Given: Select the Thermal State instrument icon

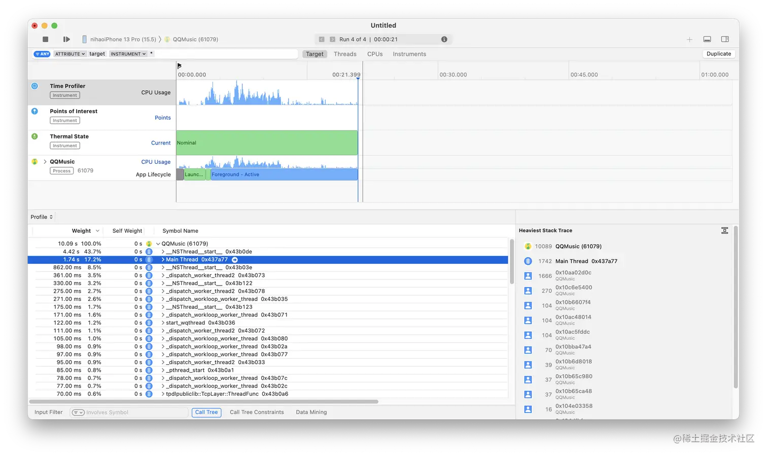Looking at the screenshot, I should pos(34,136).
